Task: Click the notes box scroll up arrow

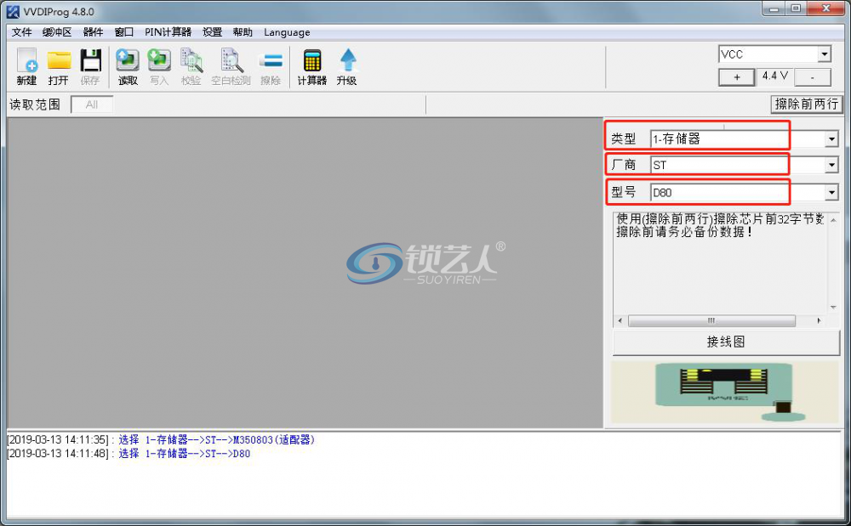Action: click(x=833, y=220)
